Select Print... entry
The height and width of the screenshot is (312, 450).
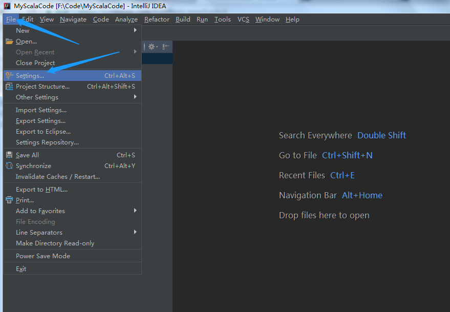[72, 200]
